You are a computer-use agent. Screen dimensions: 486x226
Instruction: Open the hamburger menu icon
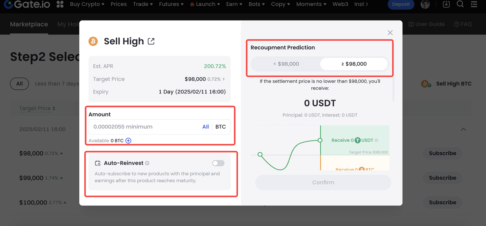(x=474, y=4)
